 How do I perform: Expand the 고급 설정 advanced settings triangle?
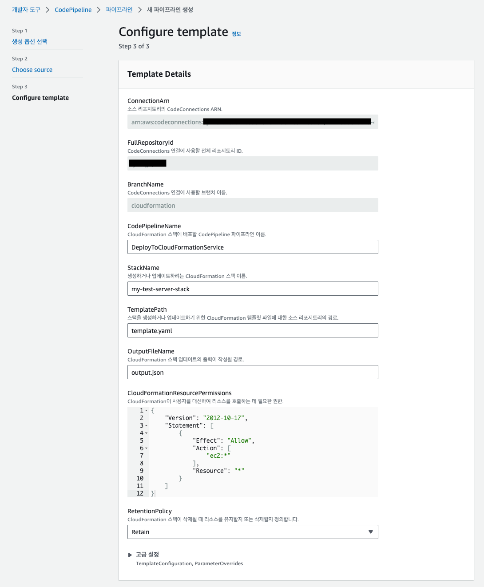coord(130,555)
